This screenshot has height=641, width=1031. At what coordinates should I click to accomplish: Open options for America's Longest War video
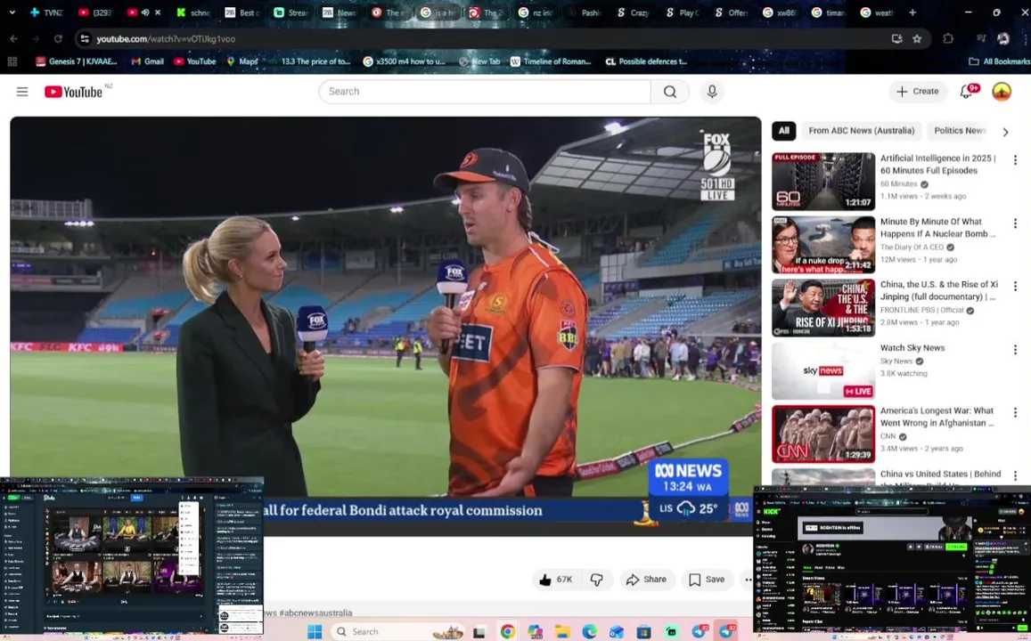1015,412
